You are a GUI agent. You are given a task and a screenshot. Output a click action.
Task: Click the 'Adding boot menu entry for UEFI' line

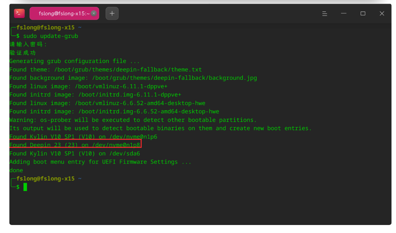pos(100,162)
